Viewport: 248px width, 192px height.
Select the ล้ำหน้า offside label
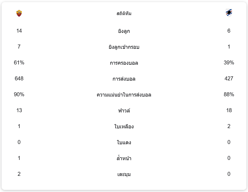pos(124,159)
